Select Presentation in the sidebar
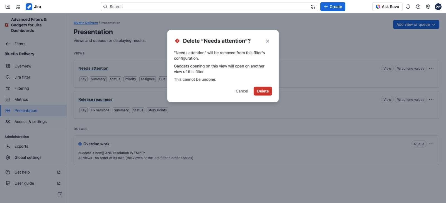 point(33,111)
